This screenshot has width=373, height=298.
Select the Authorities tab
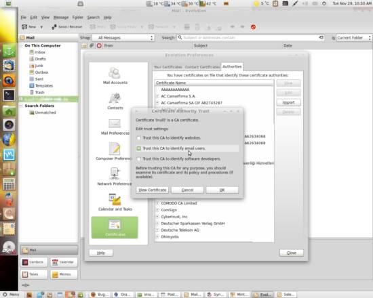coord(232,66)
